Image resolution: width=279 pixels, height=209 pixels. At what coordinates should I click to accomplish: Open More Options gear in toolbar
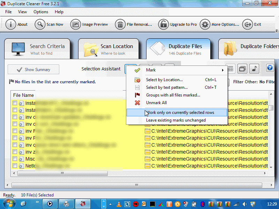(x=205, y=24)
